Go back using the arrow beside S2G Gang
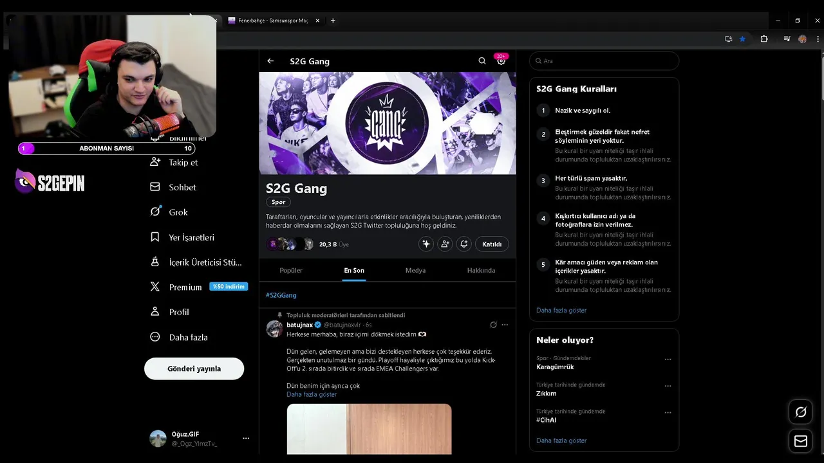 pyautogui.click(x=270, y=61)
